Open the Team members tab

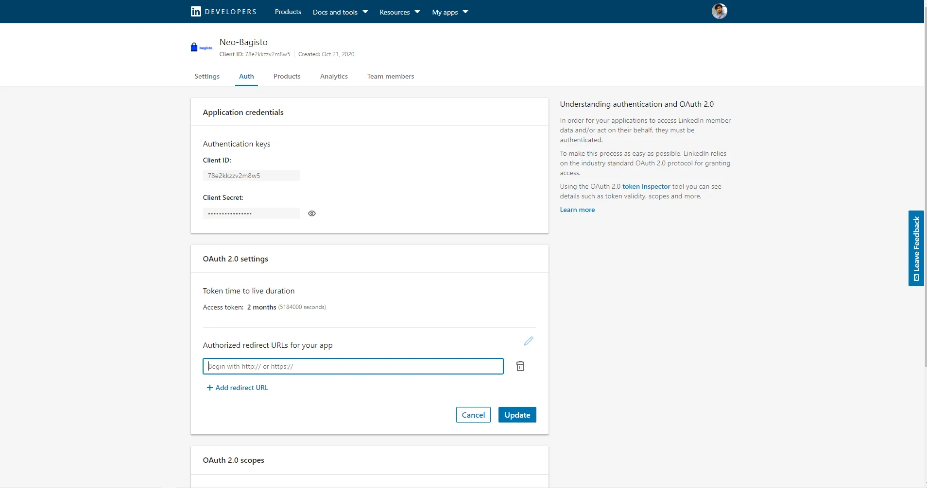[x=390, y=76]
